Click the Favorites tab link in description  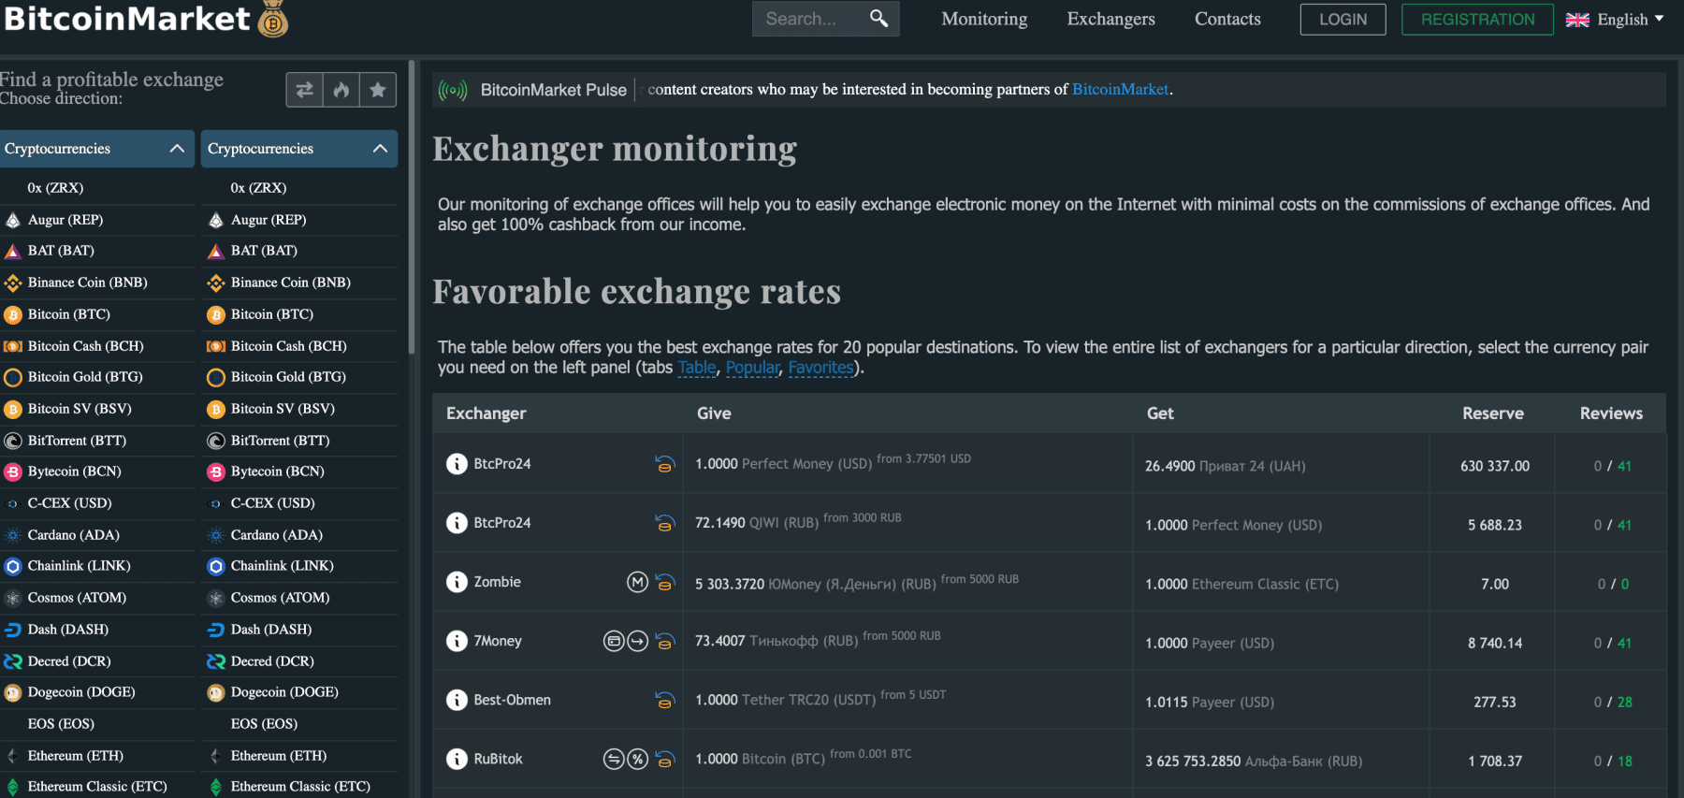820,368
